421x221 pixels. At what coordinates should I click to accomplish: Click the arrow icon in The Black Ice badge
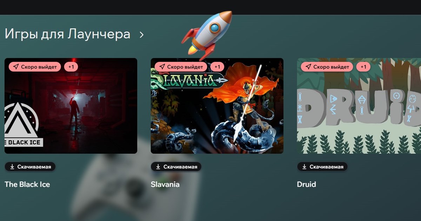[x=16, y=67]
